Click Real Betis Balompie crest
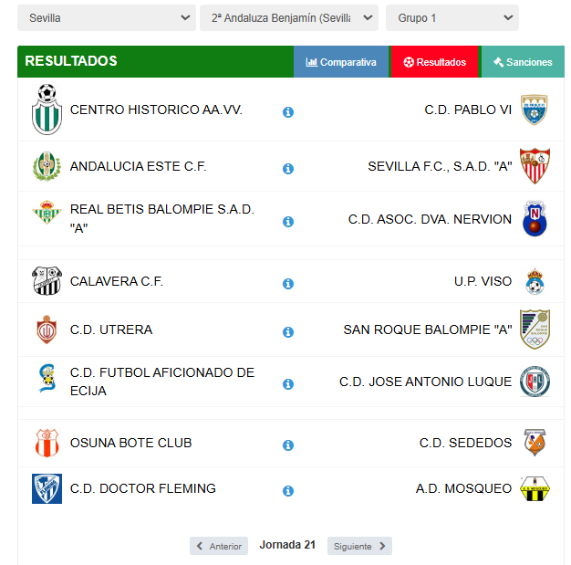This screenshot has height=565, width=571. coord(47,212)
